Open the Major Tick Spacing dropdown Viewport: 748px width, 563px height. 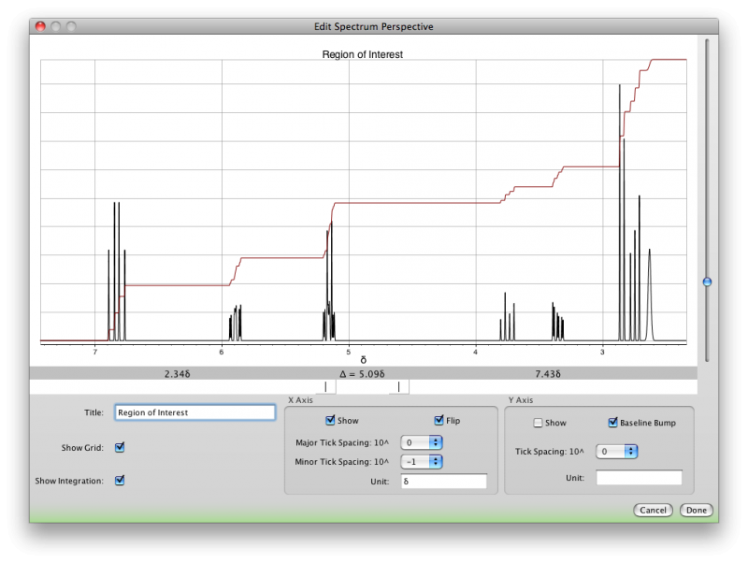coord(422,442)
